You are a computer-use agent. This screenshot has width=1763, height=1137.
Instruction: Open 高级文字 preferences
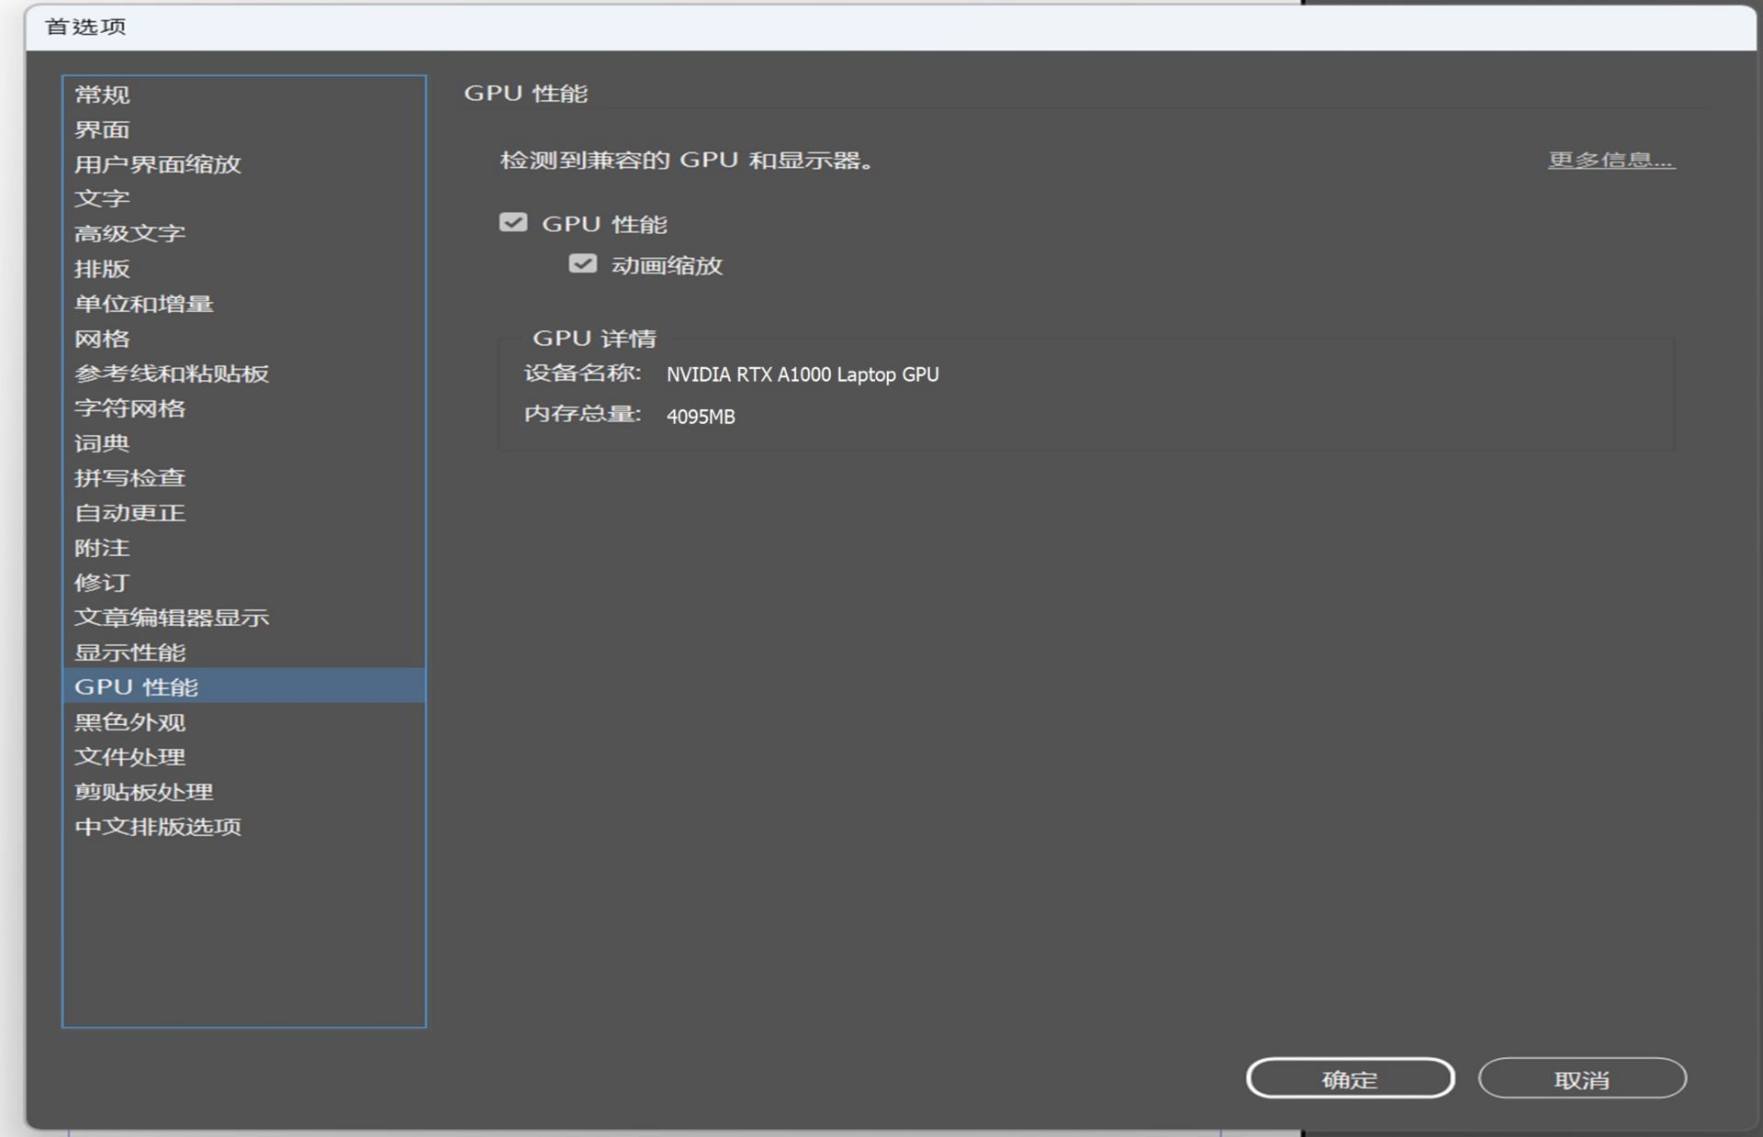coord(129,234)
